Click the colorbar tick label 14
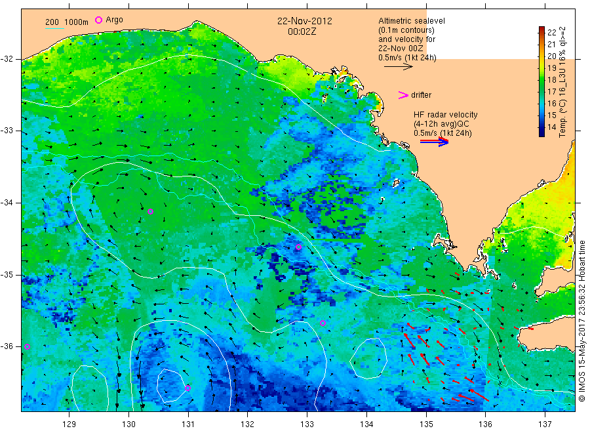The height and width of the screenshot is (433, 590). pos(551,127)
